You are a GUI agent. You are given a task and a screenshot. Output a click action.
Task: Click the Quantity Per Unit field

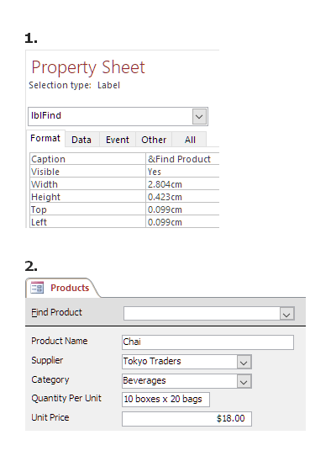click(165, 400)
